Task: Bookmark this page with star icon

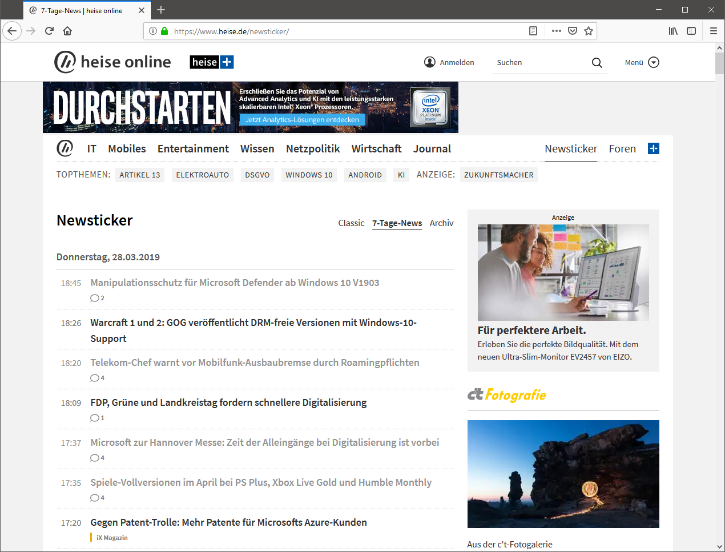Action: click(x=589, y=31)
